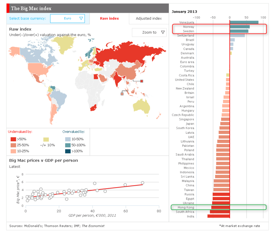The width and height of the screenshot is (274, 233).
Task: Click the rightmost scatter plot data point
Action: point(142,182)
